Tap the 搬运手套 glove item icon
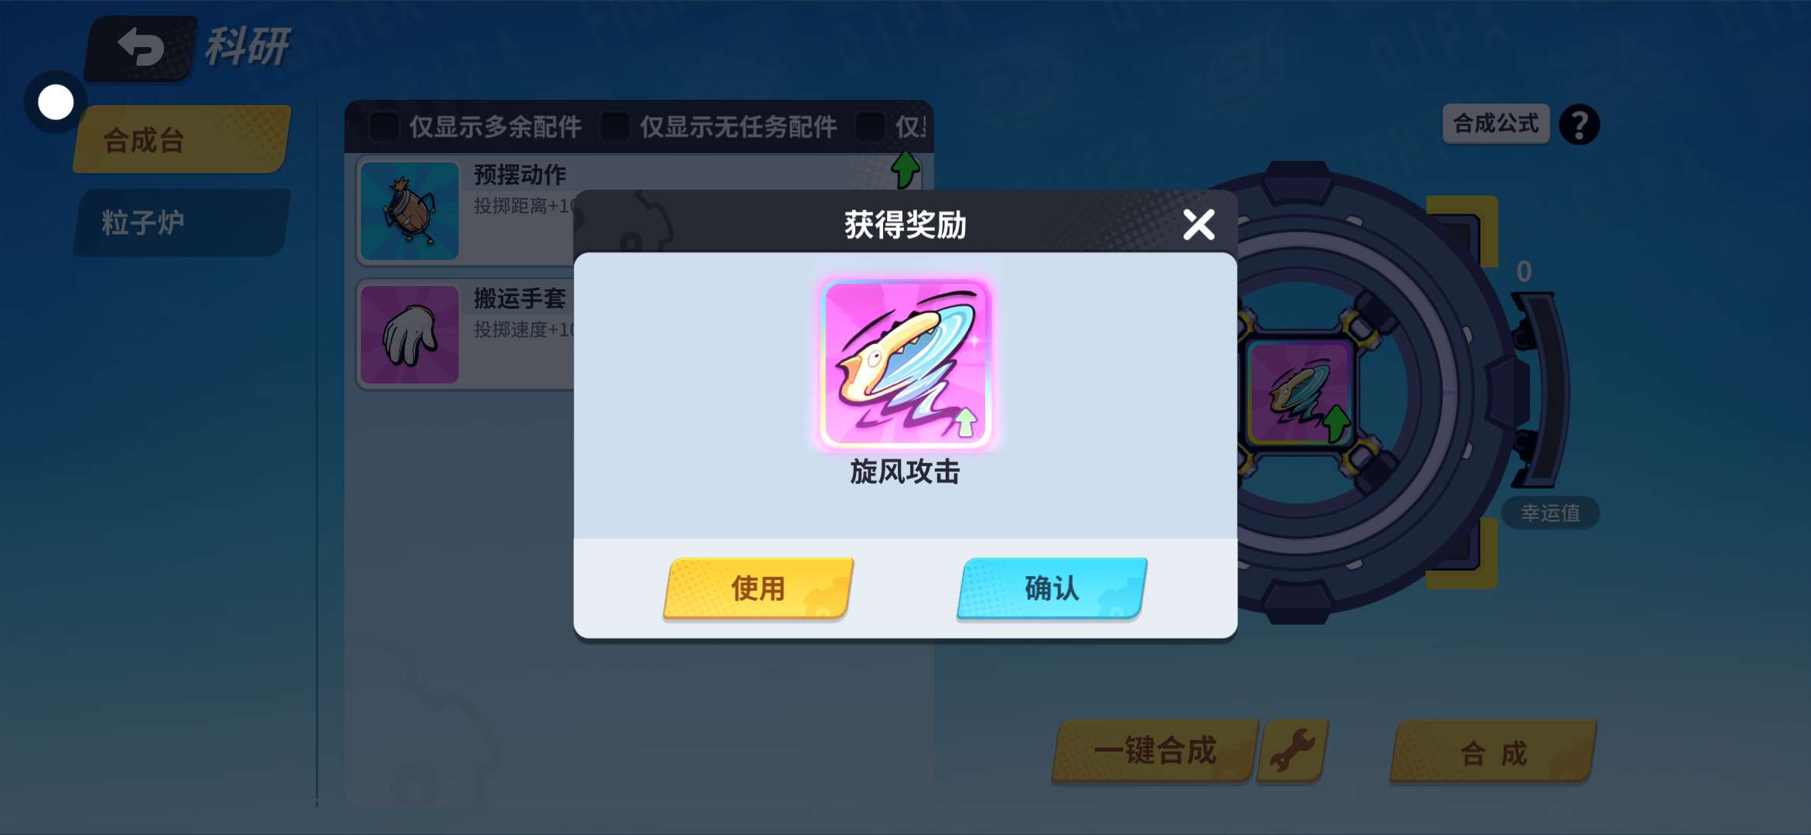 point(409,334)
